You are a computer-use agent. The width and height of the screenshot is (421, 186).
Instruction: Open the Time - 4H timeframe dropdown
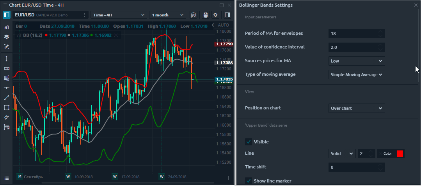(x=119, y=15)
